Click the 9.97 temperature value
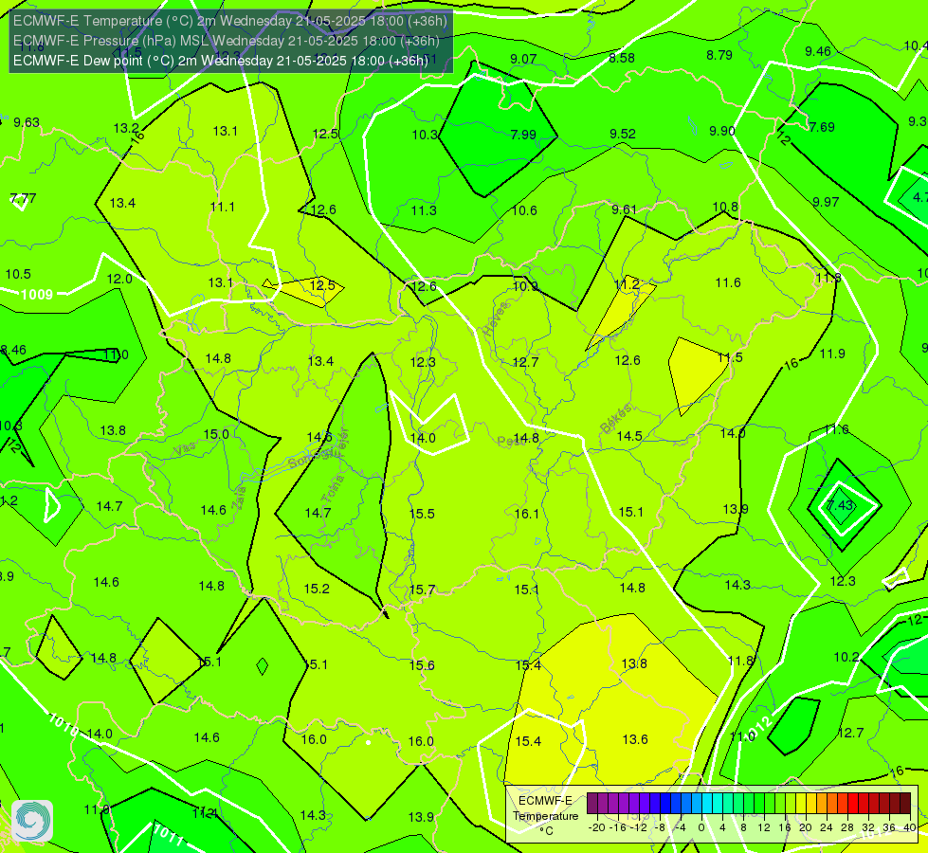Viewport: 928px width, 853px height. [x=826, y=202]
